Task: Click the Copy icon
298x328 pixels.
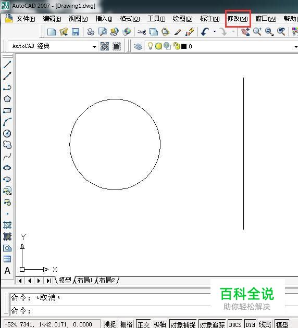Action: [x=154, y=32]
